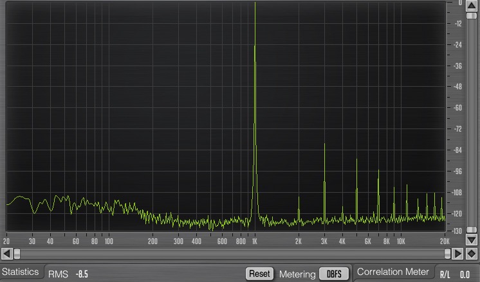
Task: Click the Statistics label
Action: point(20,272)
